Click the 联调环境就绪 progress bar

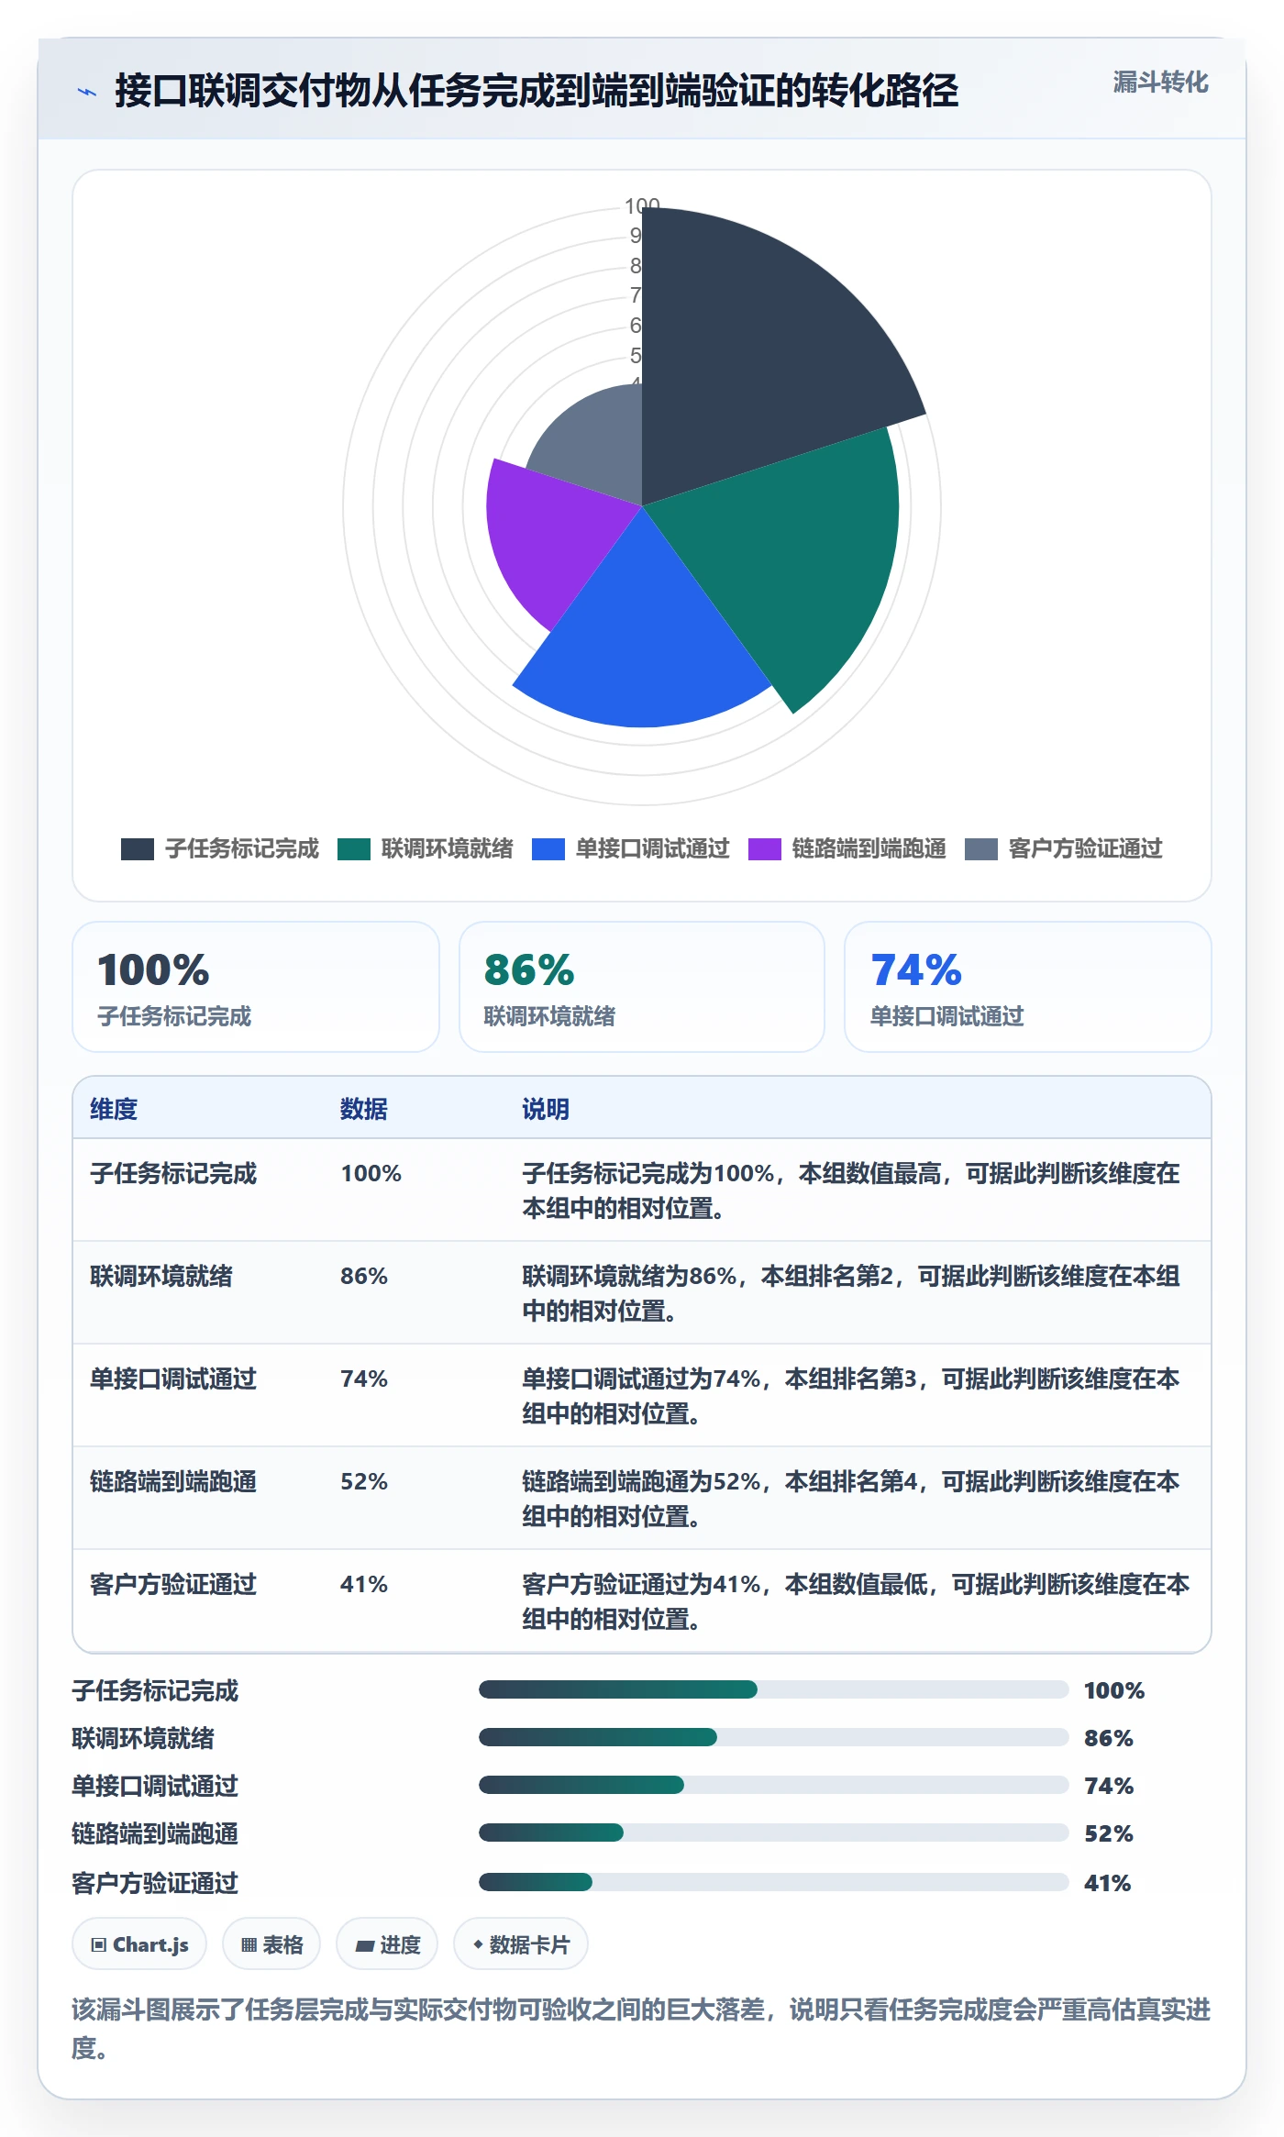(773, 1737)
